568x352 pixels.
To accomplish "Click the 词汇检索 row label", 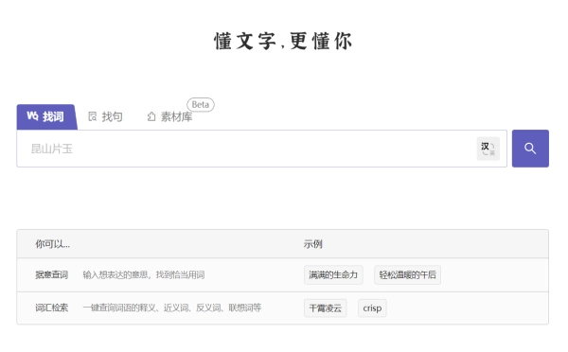I will click(52, 308).
